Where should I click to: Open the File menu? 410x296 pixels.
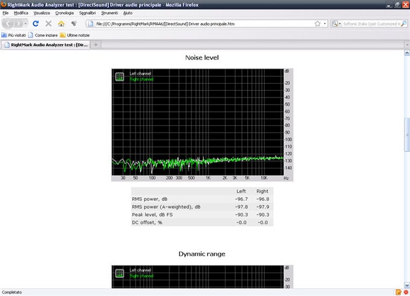[5, 13]
